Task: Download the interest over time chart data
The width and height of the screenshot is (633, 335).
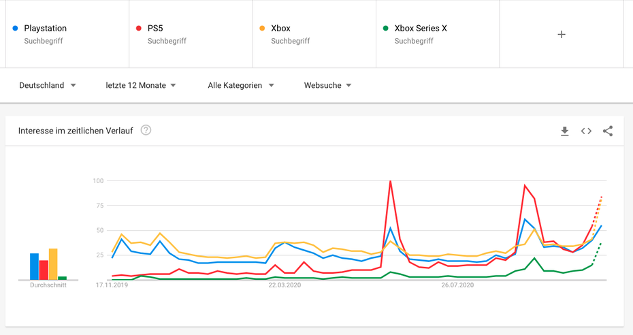Action: tap(564, 131)
